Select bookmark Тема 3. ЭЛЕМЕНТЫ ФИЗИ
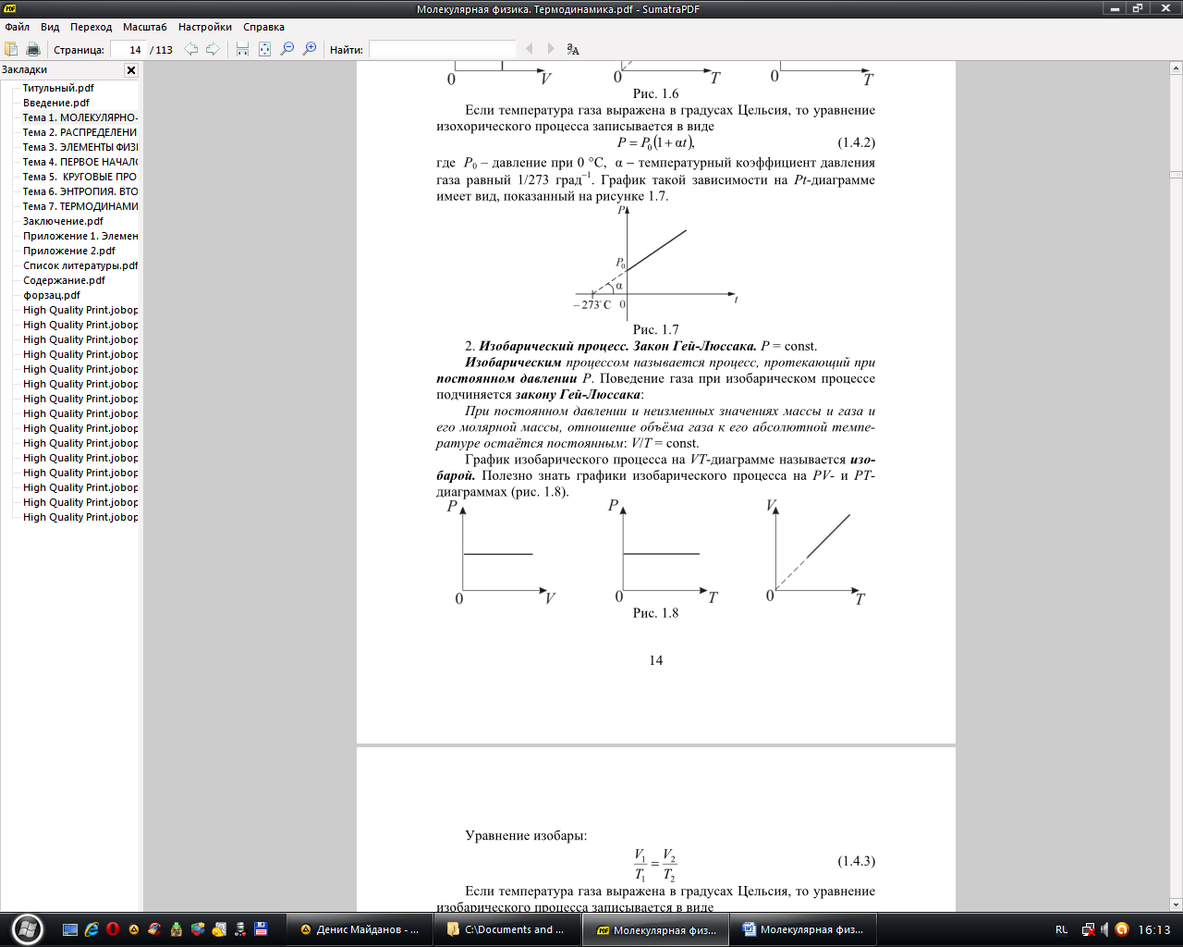Viewport: 1183px width, 947px height. pyautogui.click(x=80, y=147)
